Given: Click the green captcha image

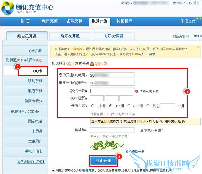Looking at the screenshot, I should coord(107,146).
